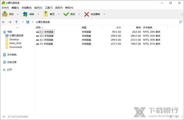Click the status bar vertical dots icon
Screen dimensions: 184x120
[x=182, y=117]
